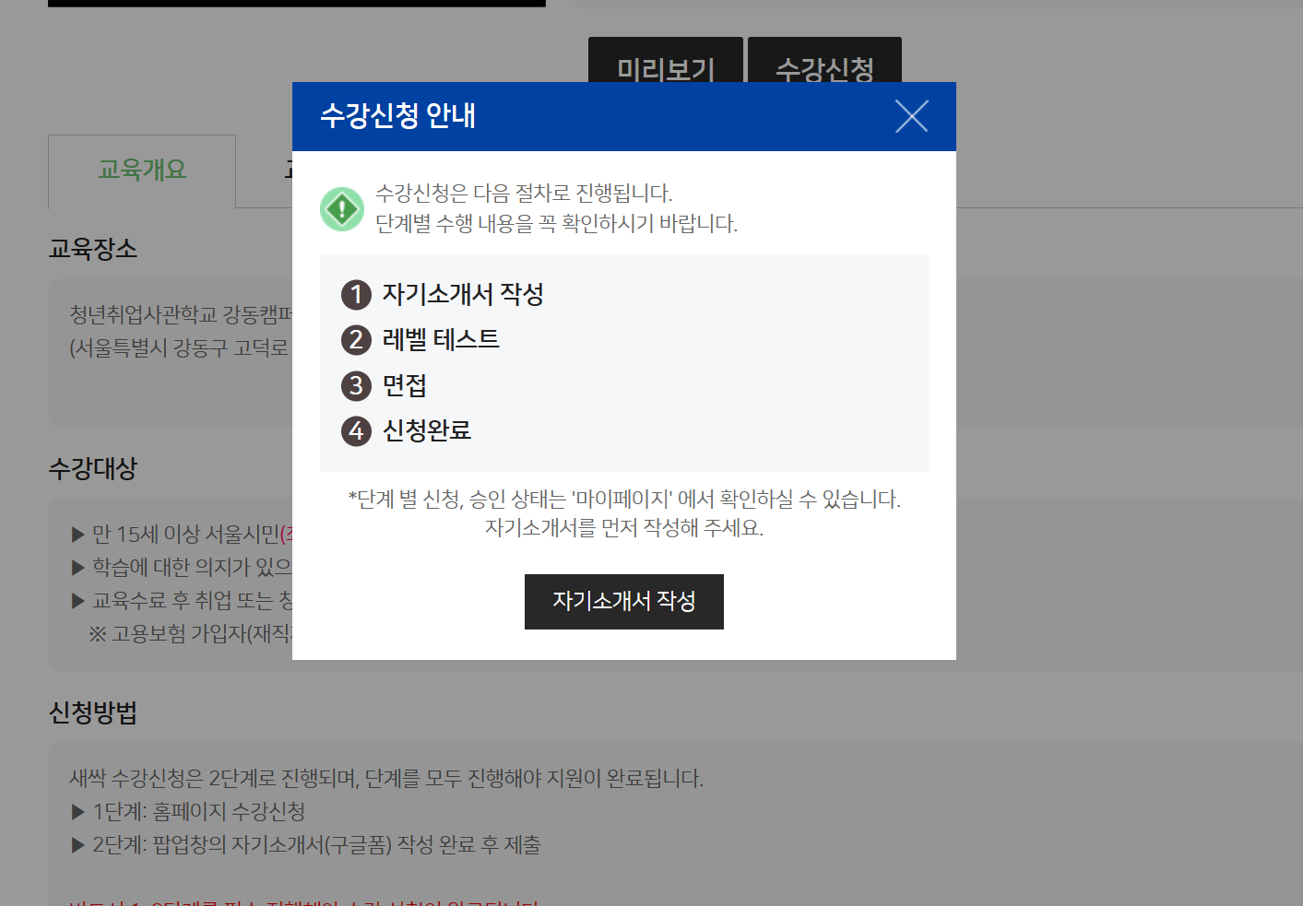Screen dimensions: 1303x906
Task: Click the step 1 numbered circle icon
Action: point(356,295)
